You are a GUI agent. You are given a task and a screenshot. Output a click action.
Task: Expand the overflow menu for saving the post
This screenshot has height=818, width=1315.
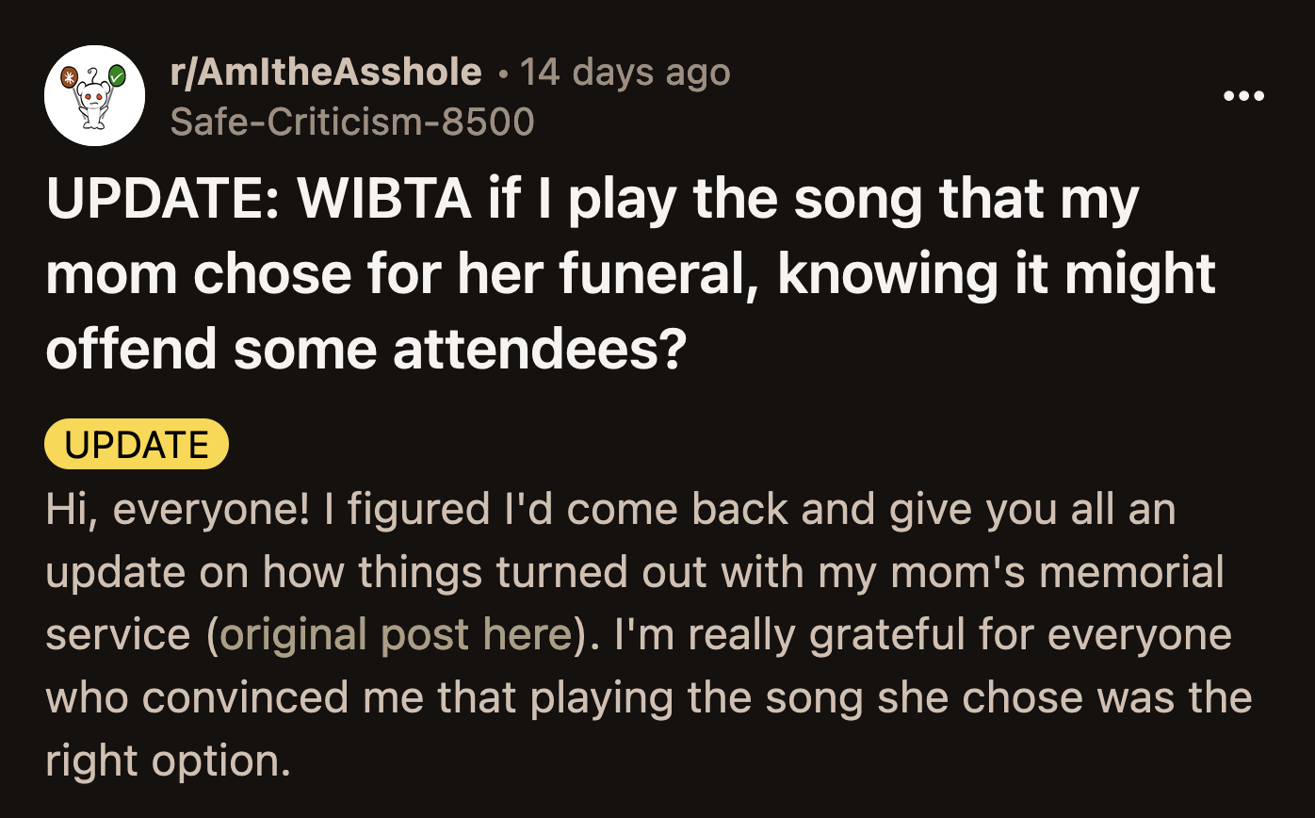1245,94
